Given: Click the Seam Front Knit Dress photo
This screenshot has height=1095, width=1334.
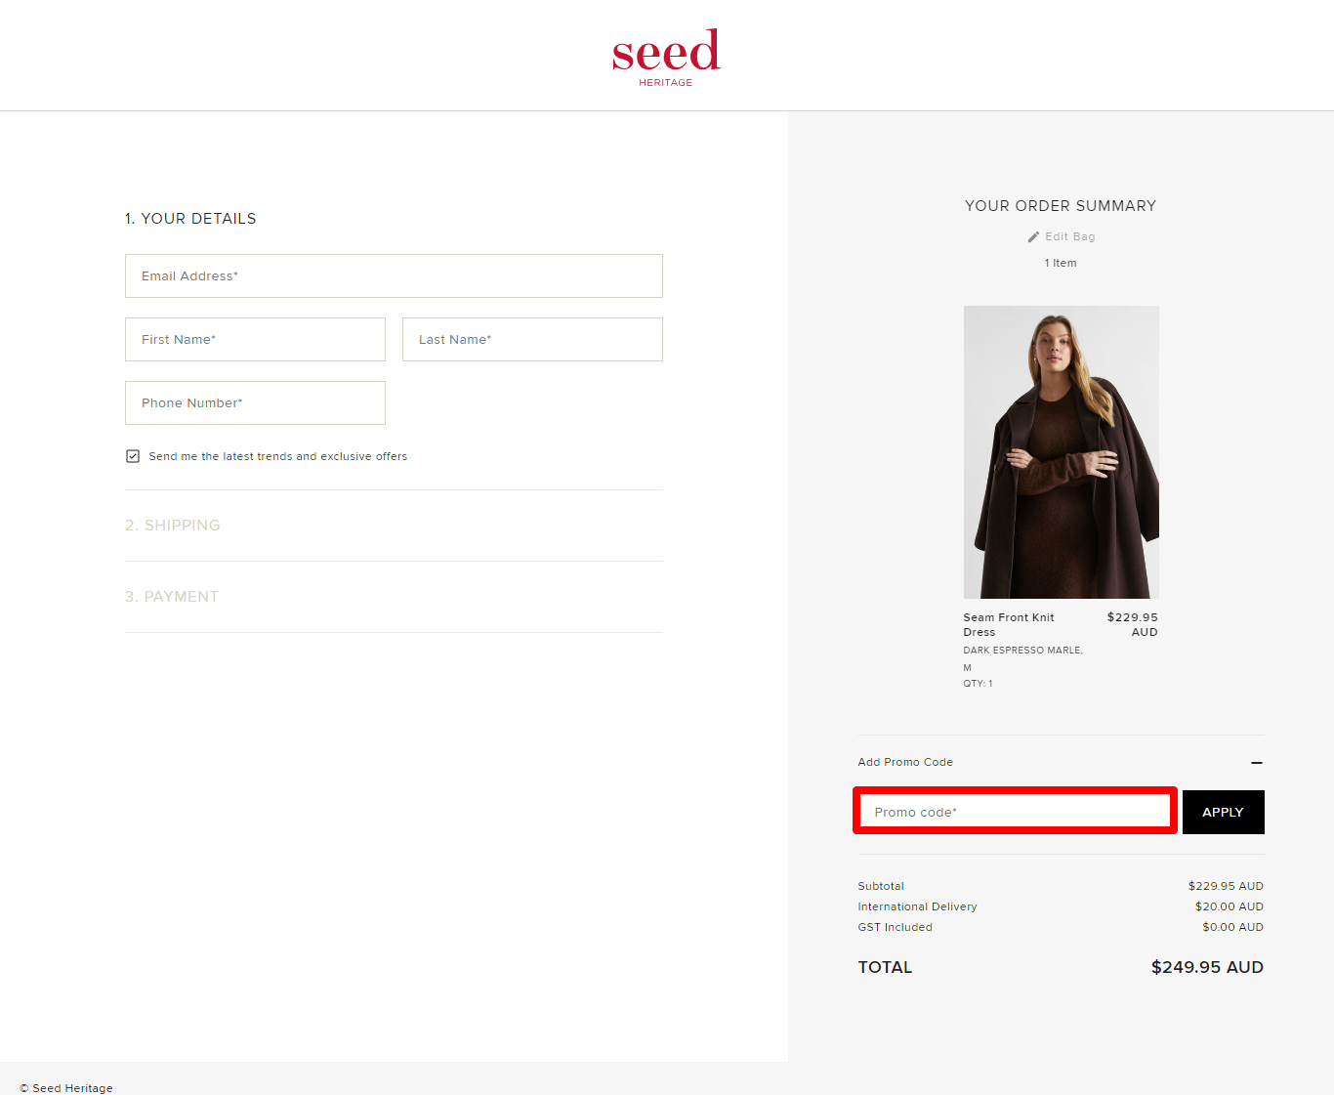Looking at the screenshot, I should point(1061,451).
